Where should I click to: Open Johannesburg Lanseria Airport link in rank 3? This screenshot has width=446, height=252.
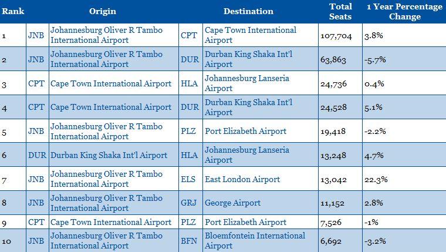click(x=247, y=83)
